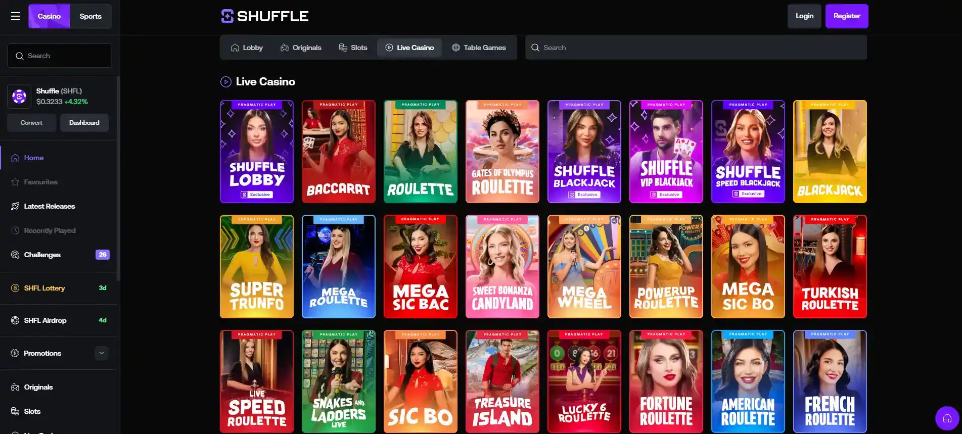Viewport: 962px width, 434px height.
Task: Click the Recently Played clock icon
Action: (x=15, y=230)
